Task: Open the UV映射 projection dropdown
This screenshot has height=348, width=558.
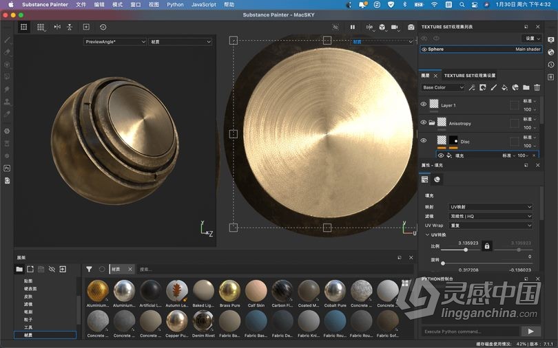Action: point(490,207)
